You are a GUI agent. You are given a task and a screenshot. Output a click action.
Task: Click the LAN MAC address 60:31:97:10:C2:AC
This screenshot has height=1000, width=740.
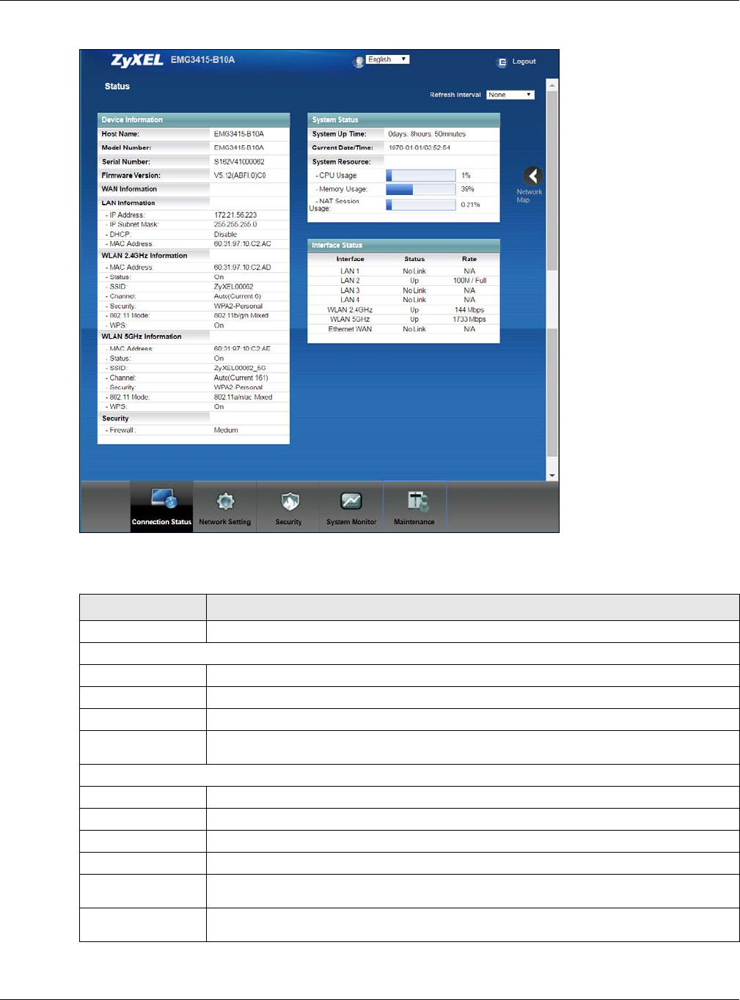242,244
